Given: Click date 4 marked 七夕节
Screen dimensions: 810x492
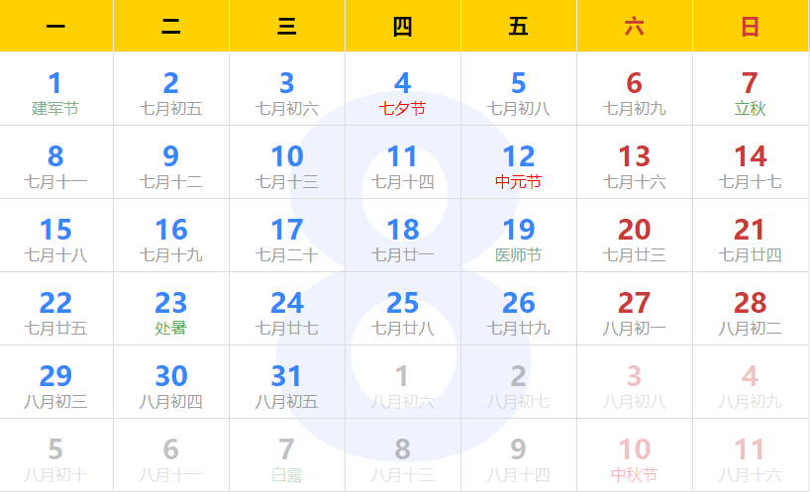Looking at the screenshot, I should point(402,91).
